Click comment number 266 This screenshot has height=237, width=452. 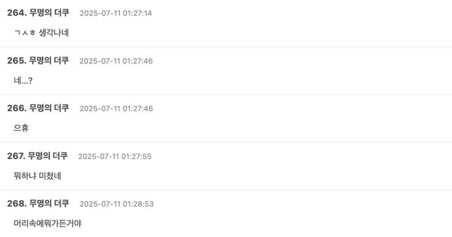[16, 108]
